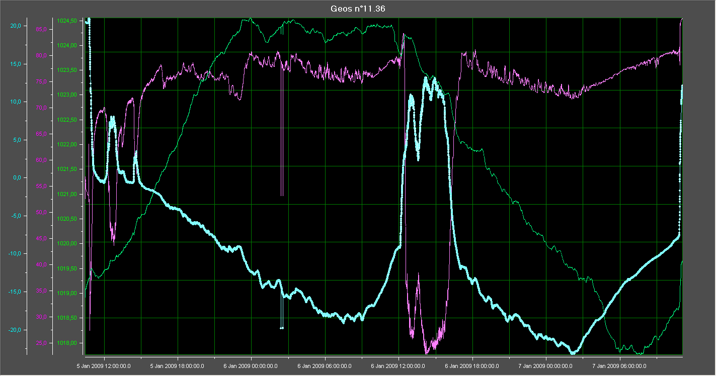Click the chart title "Geos n°11.36"

358,9
